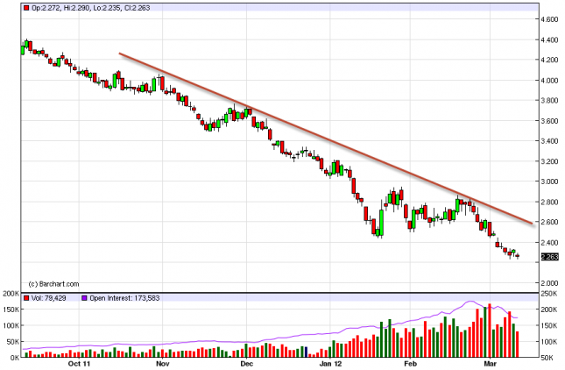This screenshot has width=565, height=370.
Task: Click the 3.200 price axis label
Action: pyautogui.click(x=550, y=161)
